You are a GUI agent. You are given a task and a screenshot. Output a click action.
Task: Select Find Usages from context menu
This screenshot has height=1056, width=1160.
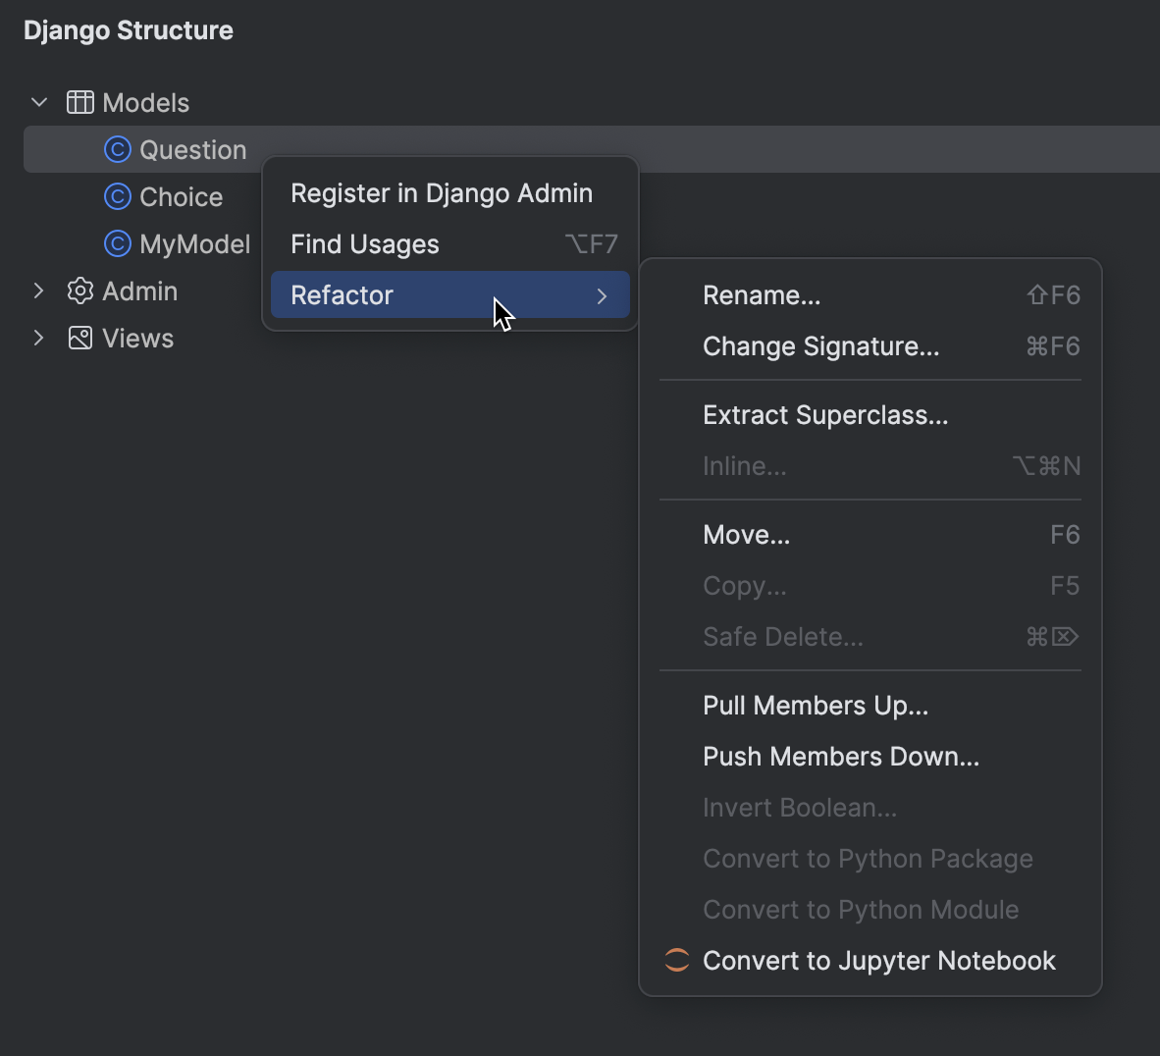pyautogui.click(x=364, y=243)
